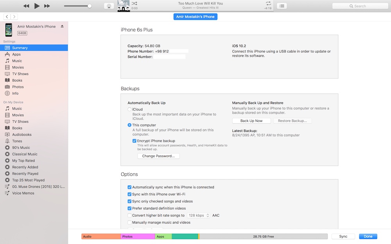Enable Manually manage music and videos
391x244 pixels.
click(129, 223)
